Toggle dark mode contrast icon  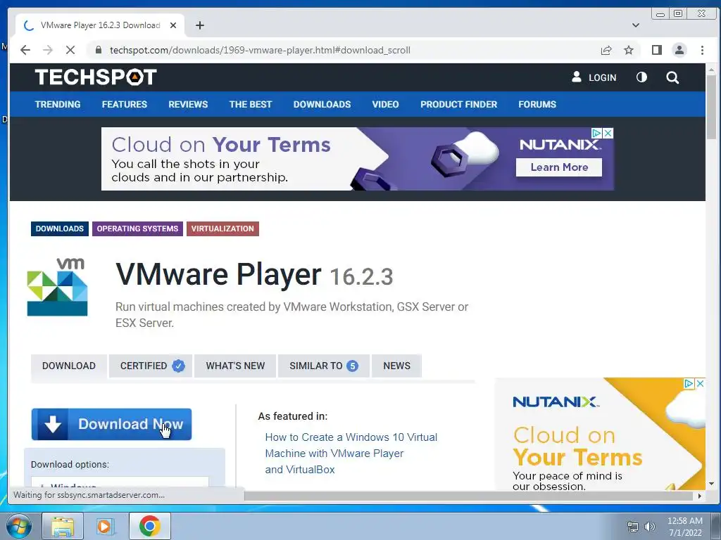point(641,77)
